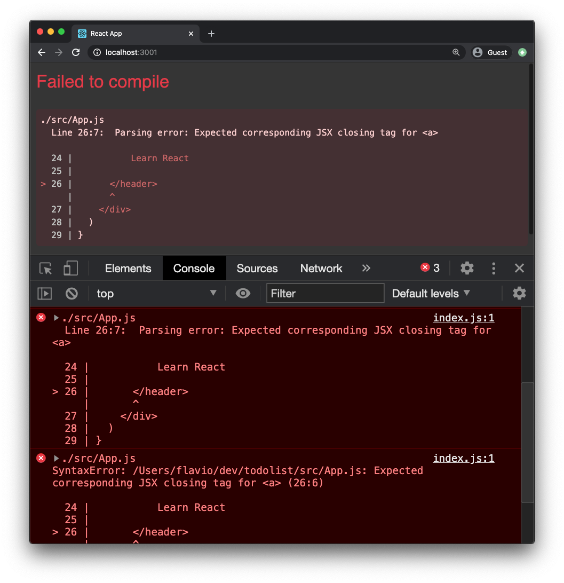Click the Guest profile avatar

(x=490, y=52)
